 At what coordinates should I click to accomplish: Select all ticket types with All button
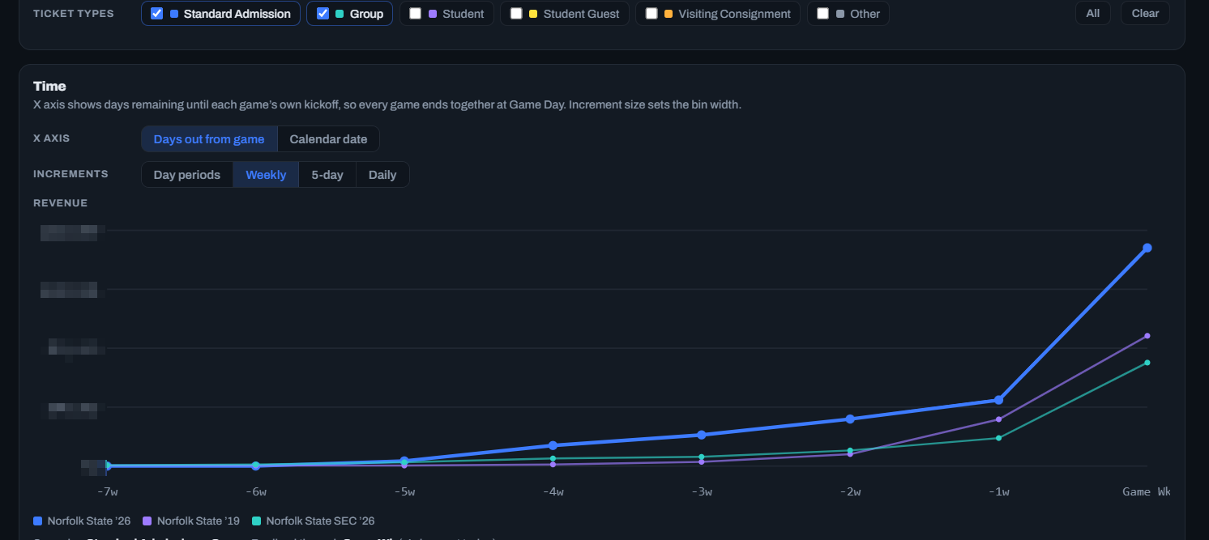point(1093,14)
